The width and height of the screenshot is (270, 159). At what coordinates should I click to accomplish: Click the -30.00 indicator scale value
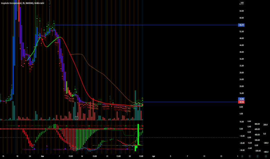[242, 150]
